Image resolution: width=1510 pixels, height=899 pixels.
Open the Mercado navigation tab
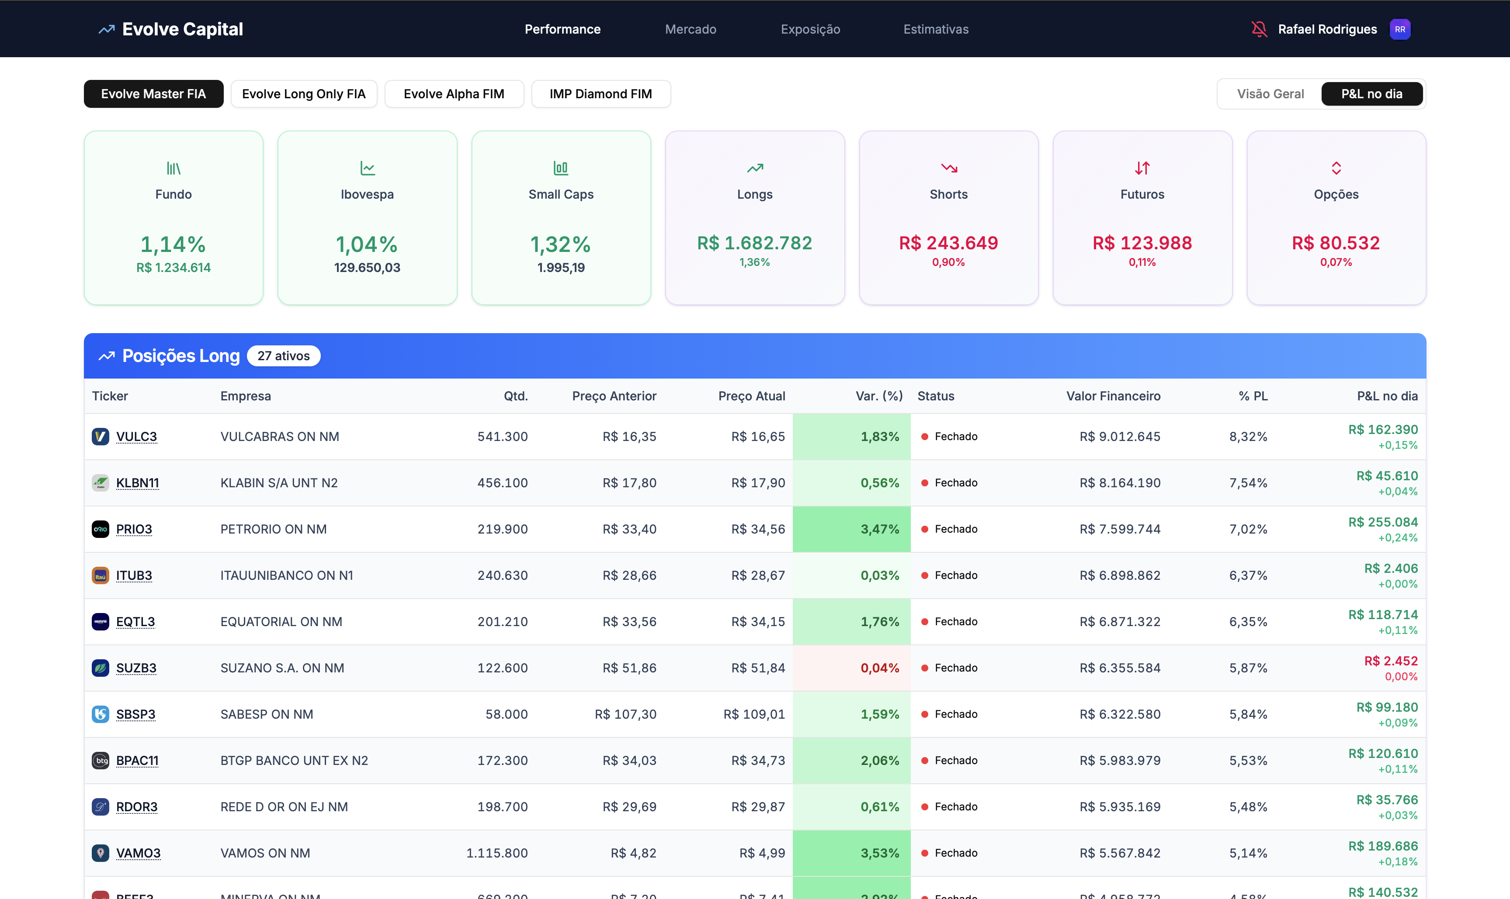pyautogui.click(x=690, y=29)
